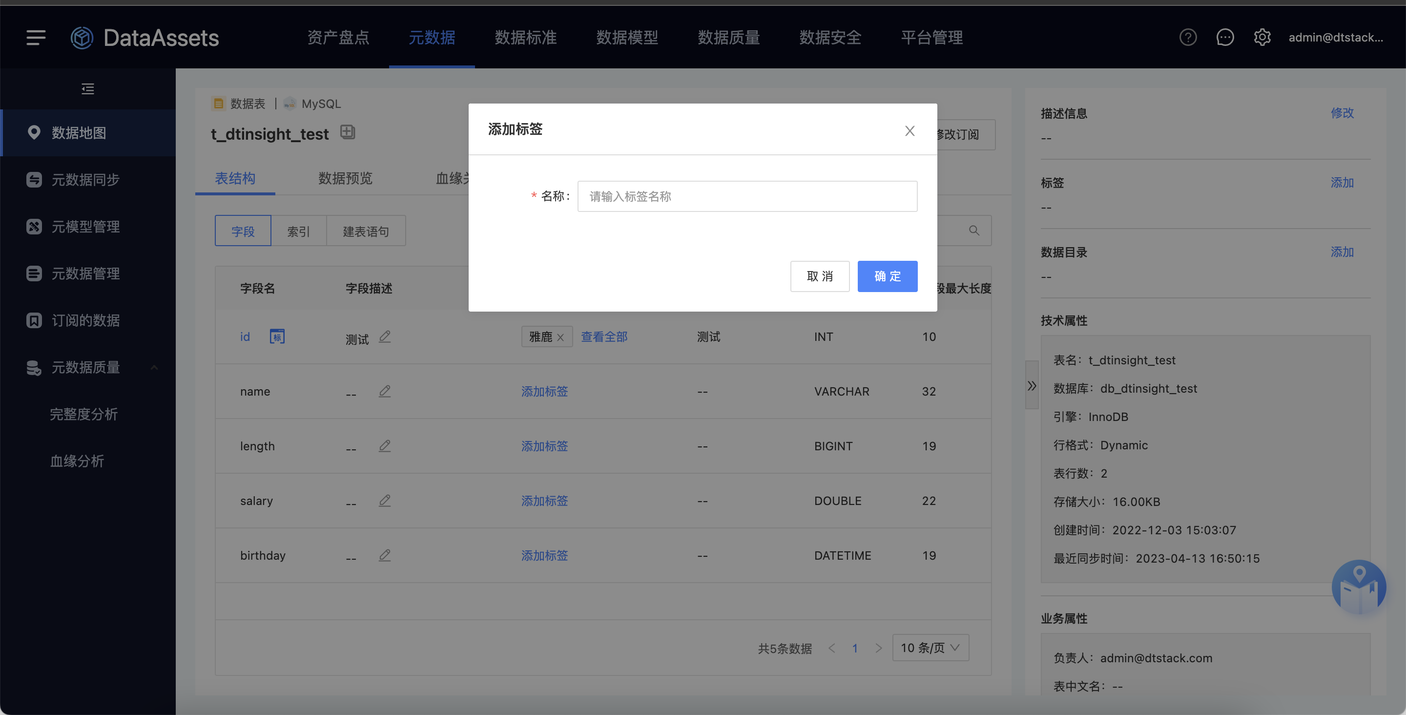Screen dimensions: 1406x715
Task: Click 查看全部 link in id row
Action: (604, 336)
